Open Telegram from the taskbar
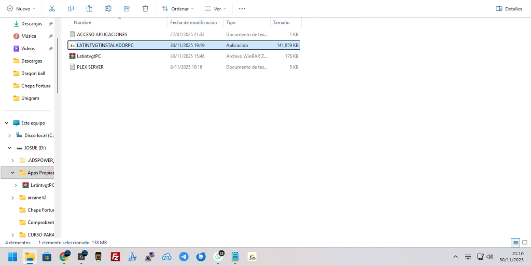Image resolution: width=531 pixels, height=266 pixels. point(184,257)
